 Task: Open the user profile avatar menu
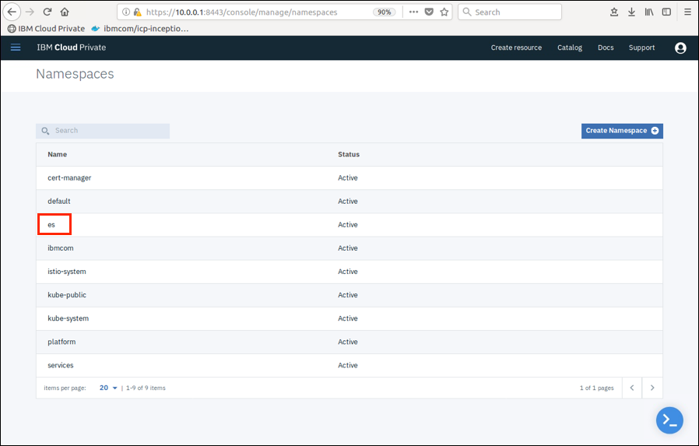pos(680,47)
